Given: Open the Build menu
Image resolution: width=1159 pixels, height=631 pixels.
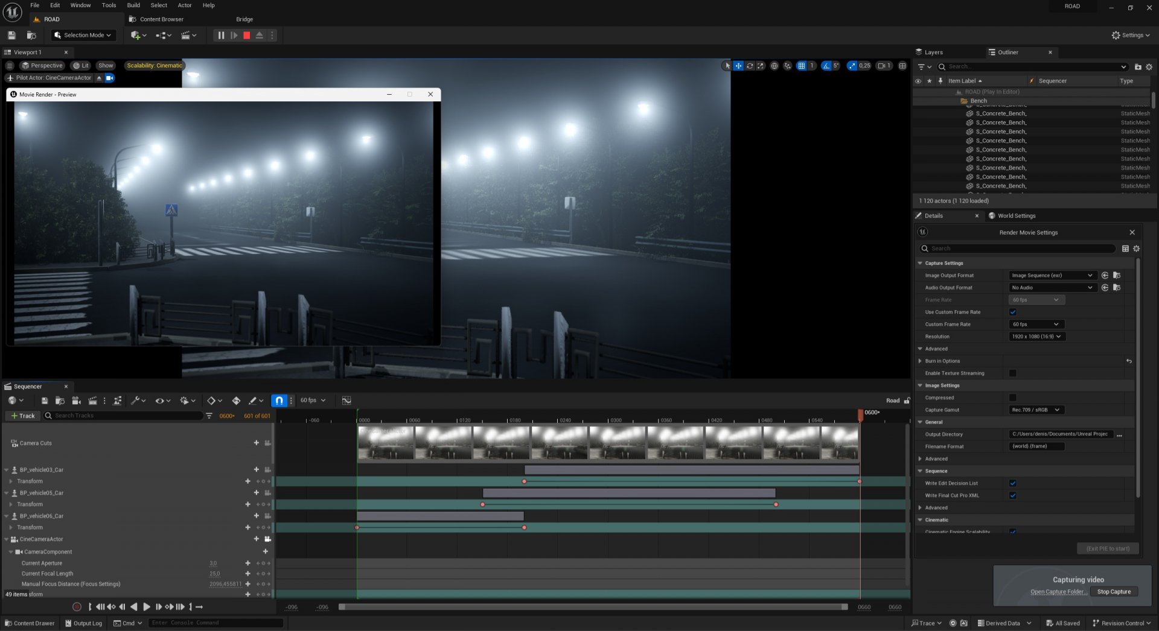Looking at the screenshot, I should (133, 5).
